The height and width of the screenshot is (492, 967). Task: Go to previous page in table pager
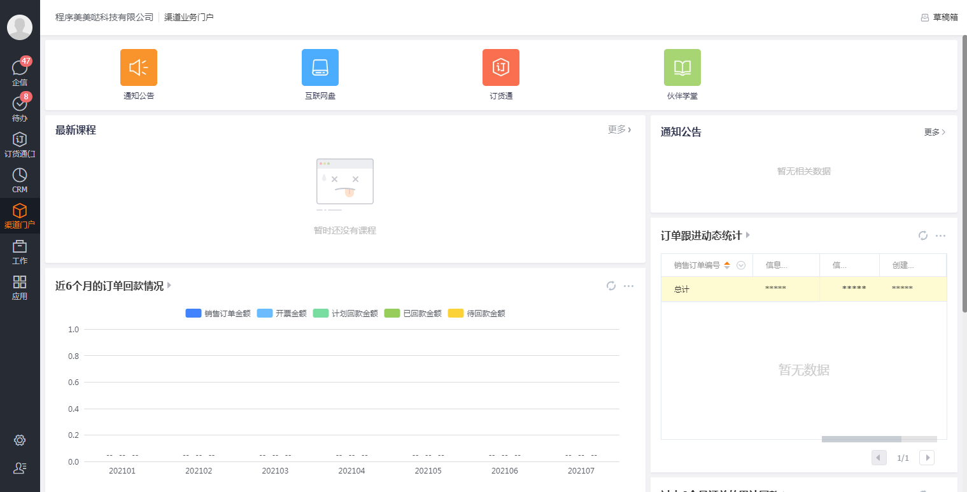[x=879, y=458]
